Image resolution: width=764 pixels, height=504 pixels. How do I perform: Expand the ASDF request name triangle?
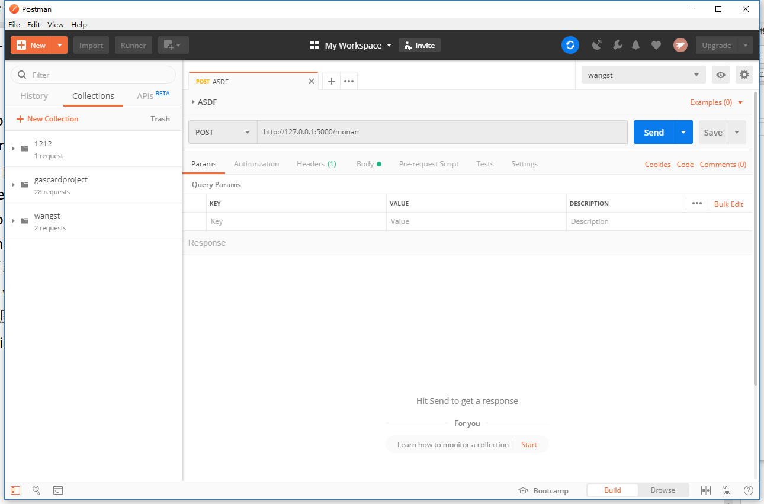click(193, 102)
